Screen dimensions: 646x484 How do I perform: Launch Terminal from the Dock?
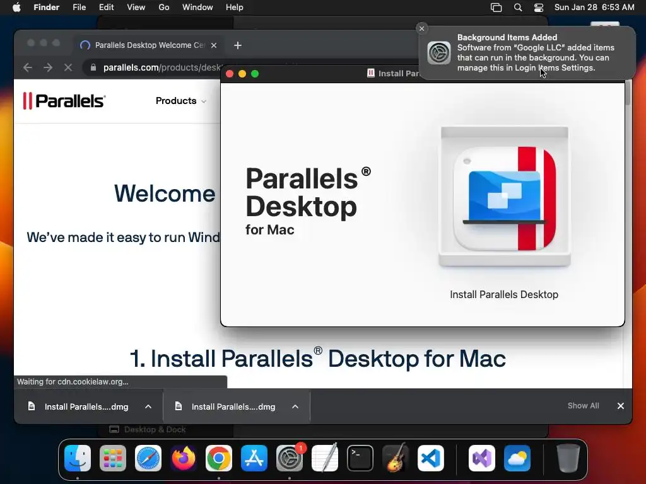(x=360, y=458)
